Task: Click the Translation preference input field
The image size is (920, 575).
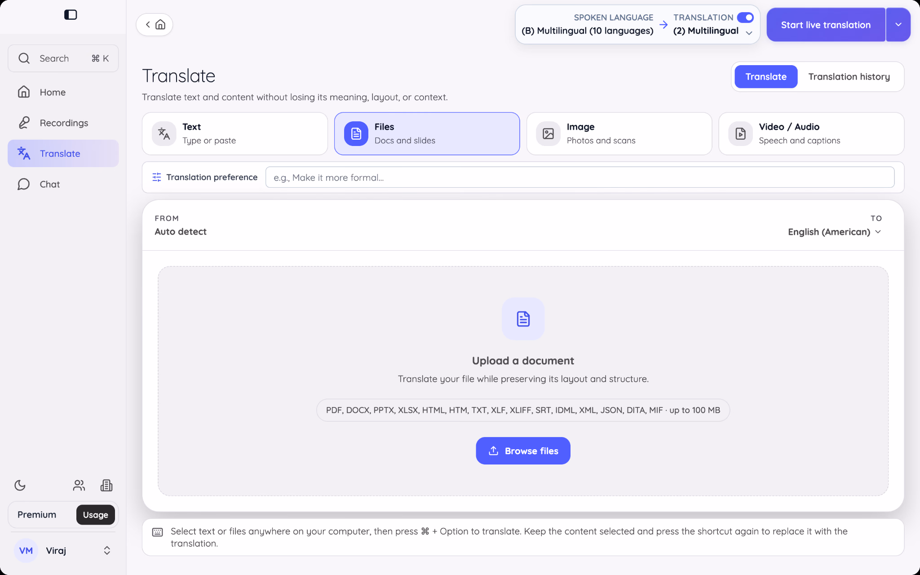Action: [579, 177]
